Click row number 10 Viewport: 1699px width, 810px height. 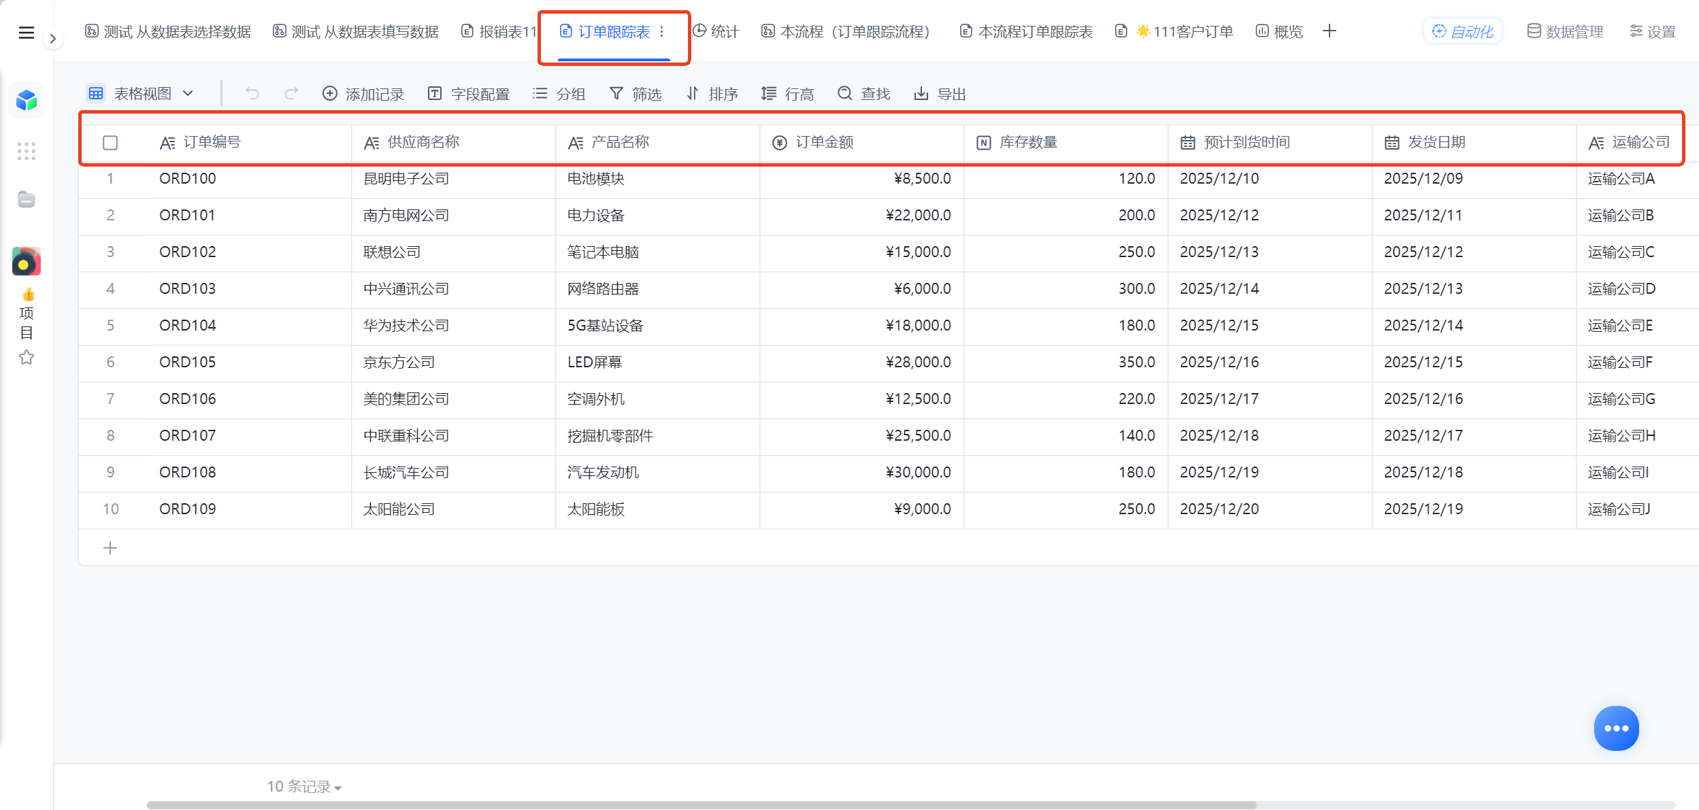click(x=110, y=509)
